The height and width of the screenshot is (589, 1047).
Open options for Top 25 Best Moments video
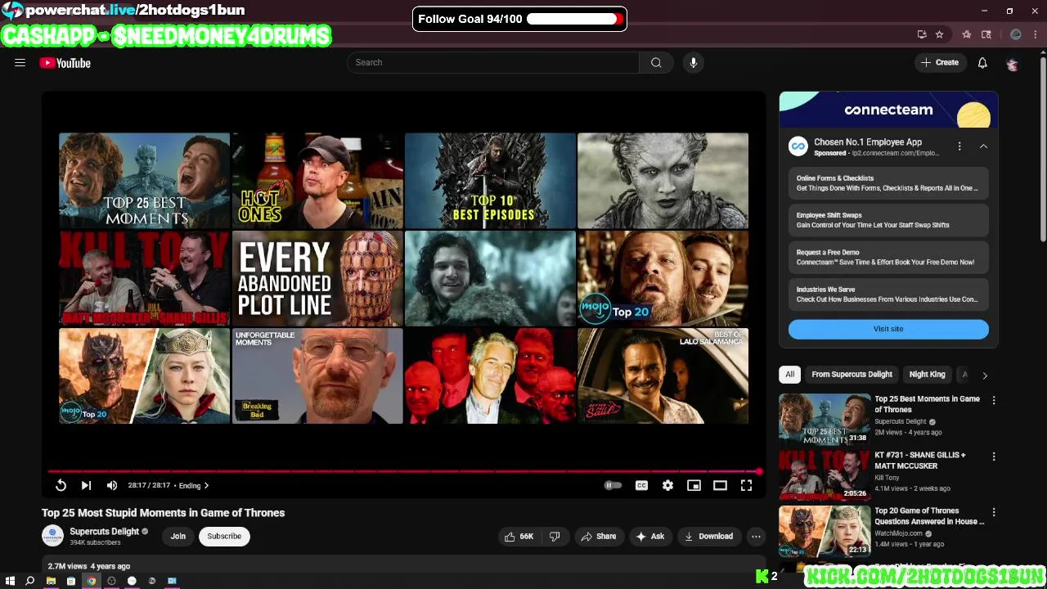pos(994,401)
